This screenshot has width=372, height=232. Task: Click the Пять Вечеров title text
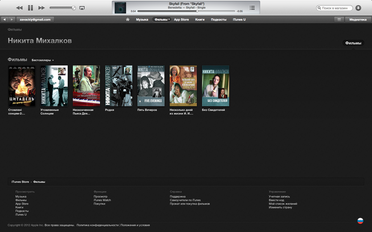[147, 110]
